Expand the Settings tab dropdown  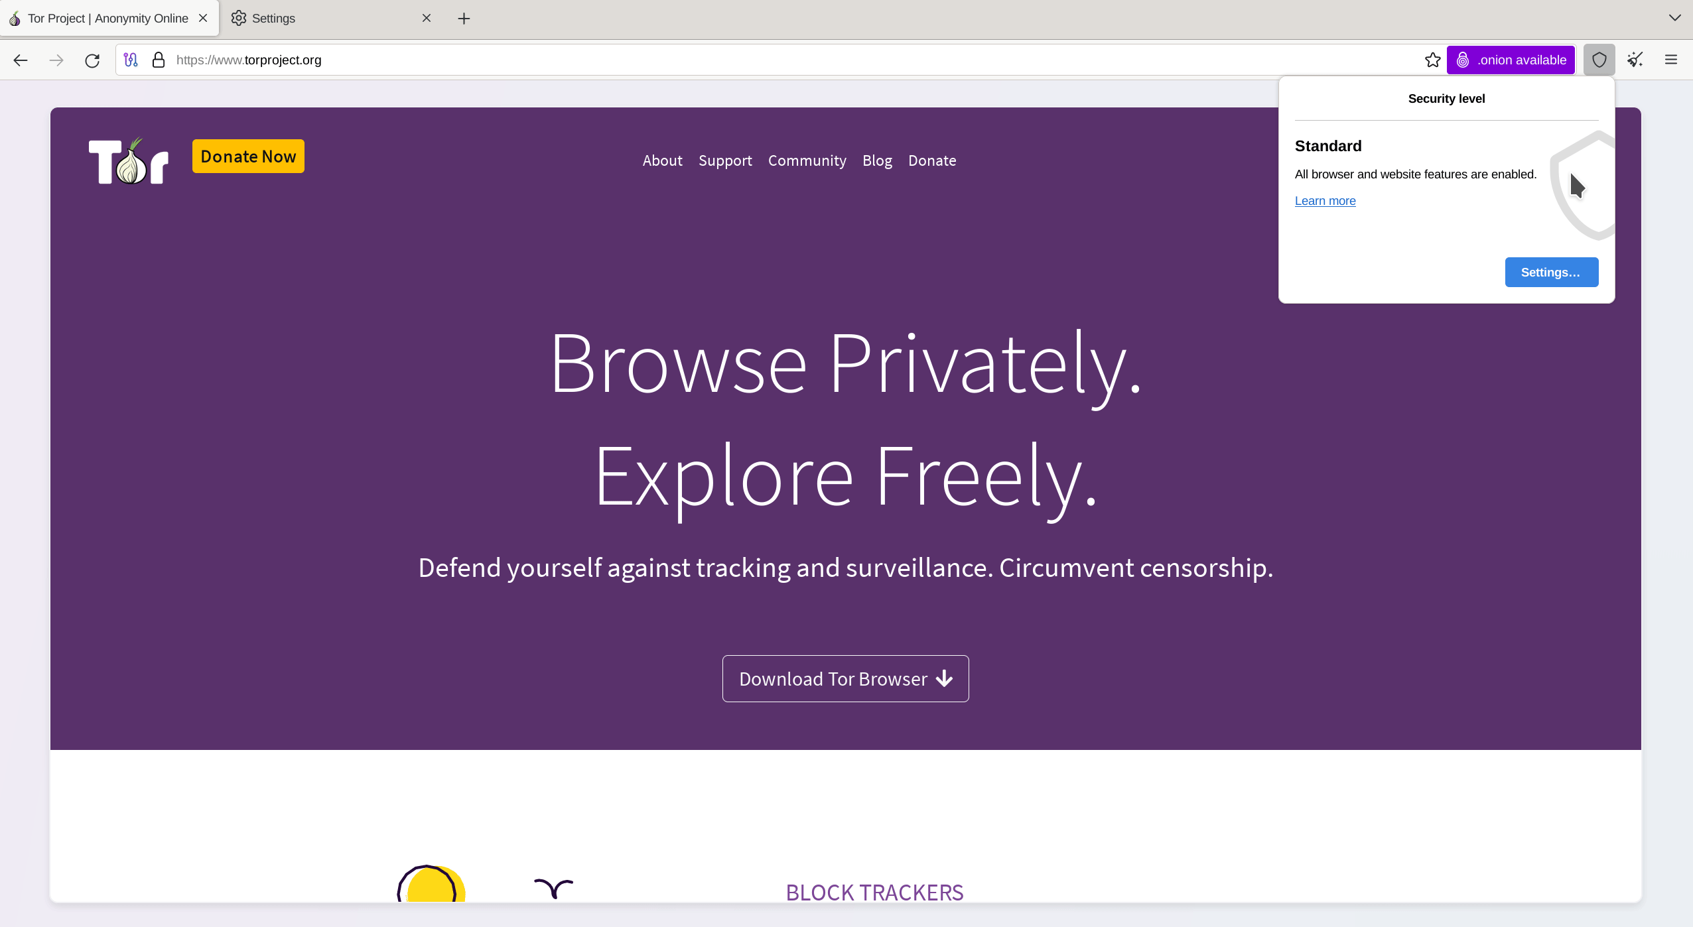(1674, 17)
